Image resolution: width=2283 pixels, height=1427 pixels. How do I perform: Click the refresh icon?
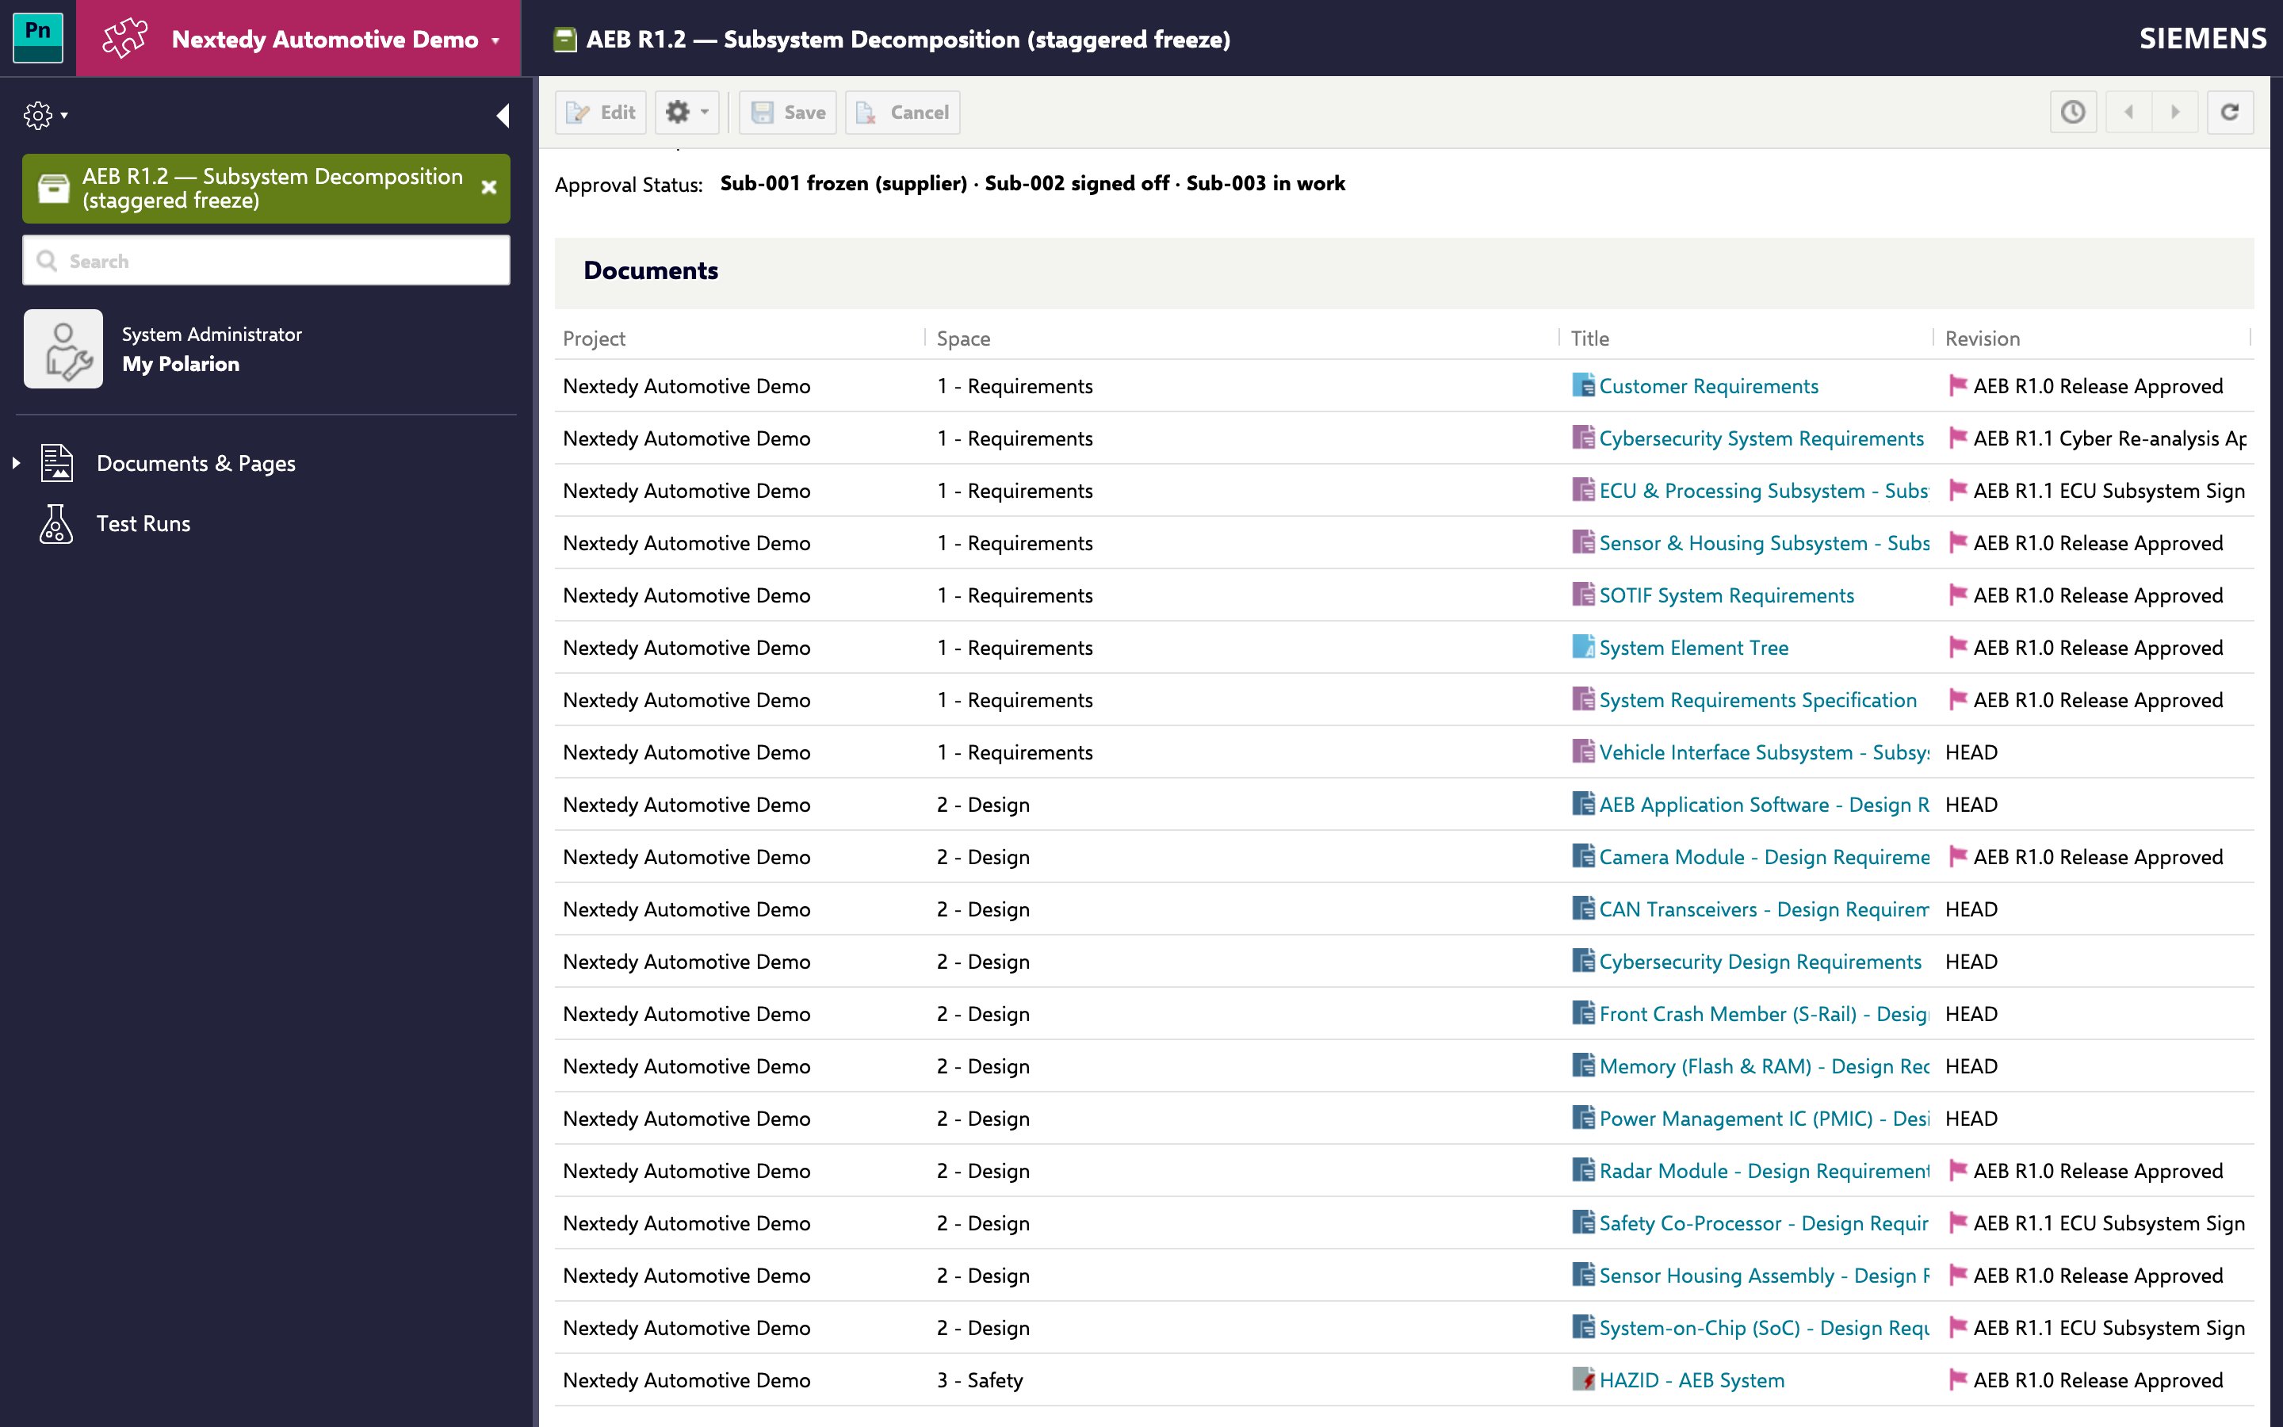[2230, 113]
